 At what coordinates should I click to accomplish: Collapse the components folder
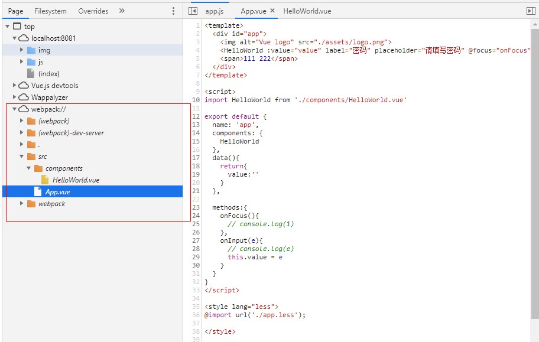pyautogui.click(x=28, y=168)
